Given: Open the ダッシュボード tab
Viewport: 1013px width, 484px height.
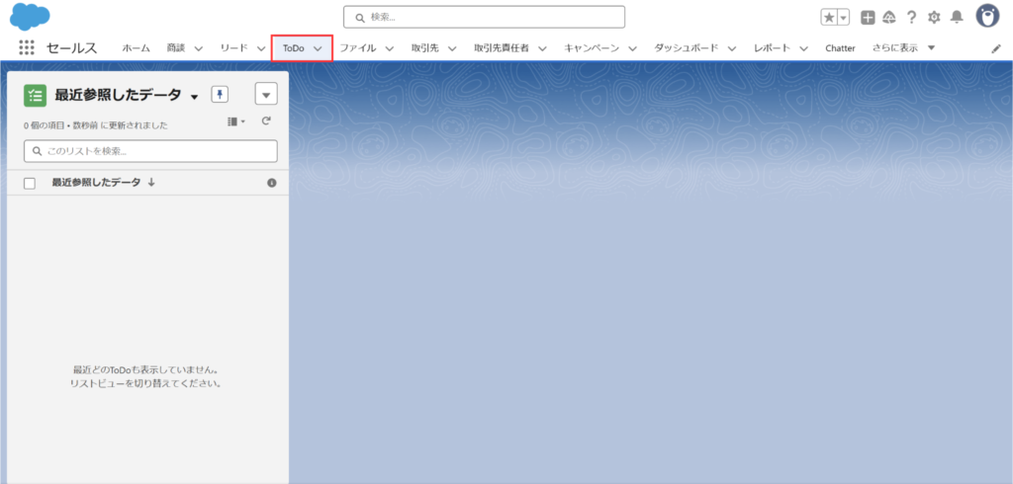Looking at the screenshot, I should [x=687, y=47].
